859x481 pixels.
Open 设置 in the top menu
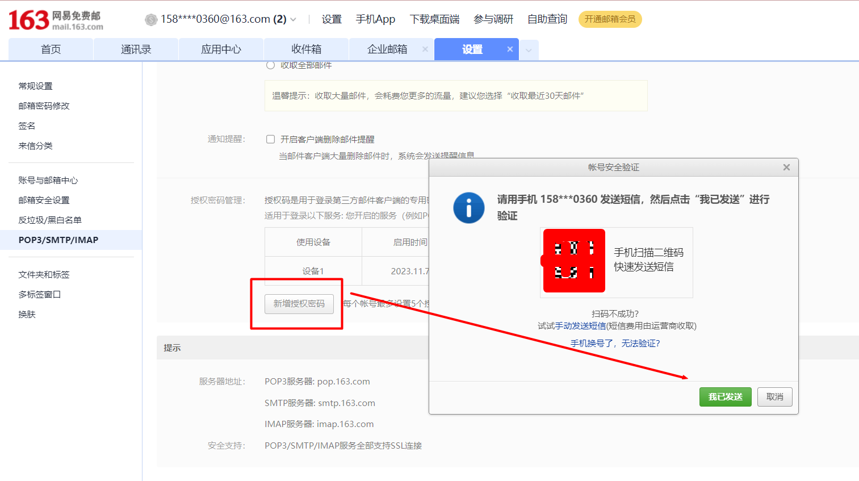pos(332,19)
